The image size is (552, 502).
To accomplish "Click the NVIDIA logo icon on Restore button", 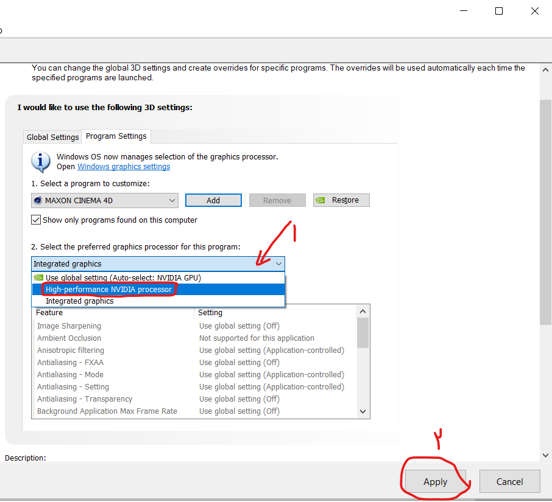I will point(320,200).
